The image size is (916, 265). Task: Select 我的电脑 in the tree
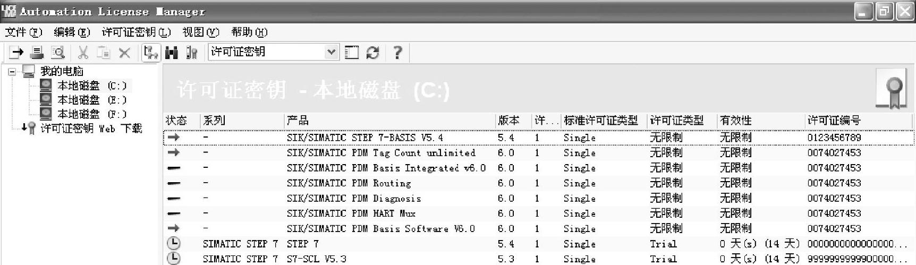(62, 71)
